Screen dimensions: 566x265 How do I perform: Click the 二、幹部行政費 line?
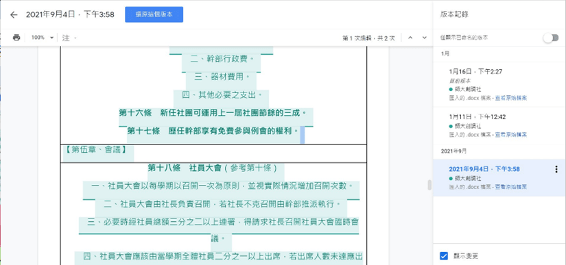[222, 58]
